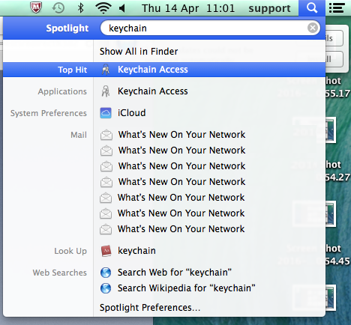Open the Time Machine menu bar icon
Viewport: 351px width, 325px height.
(58, 8)
